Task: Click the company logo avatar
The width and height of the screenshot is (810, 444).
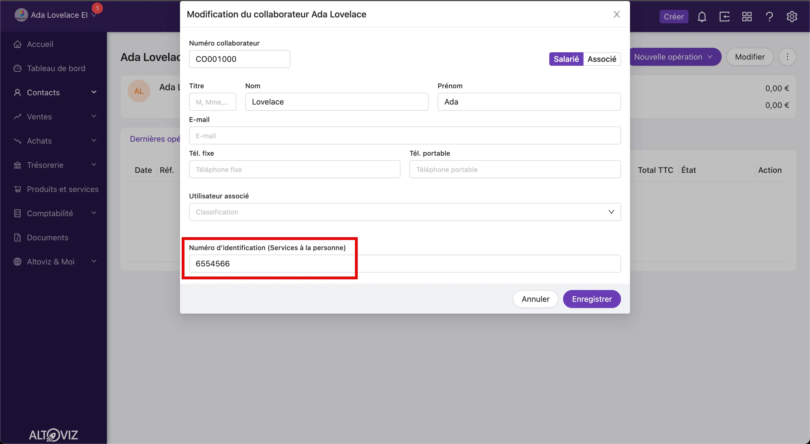Action: click(21, 15)
